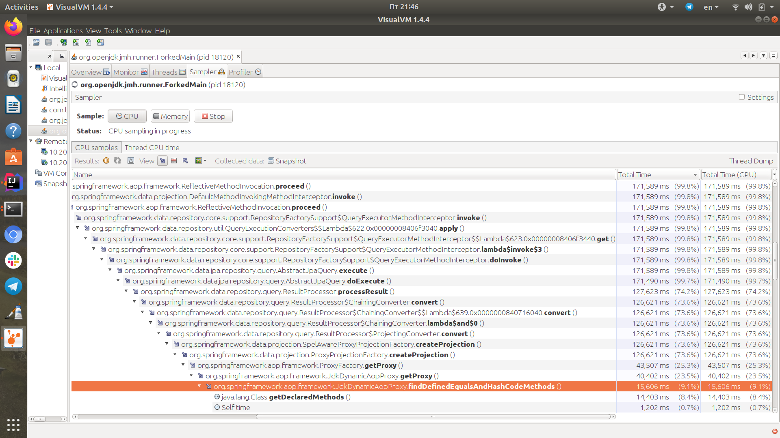
Task: Open the Terminal from the dock
Action: [x=13, y=209]
